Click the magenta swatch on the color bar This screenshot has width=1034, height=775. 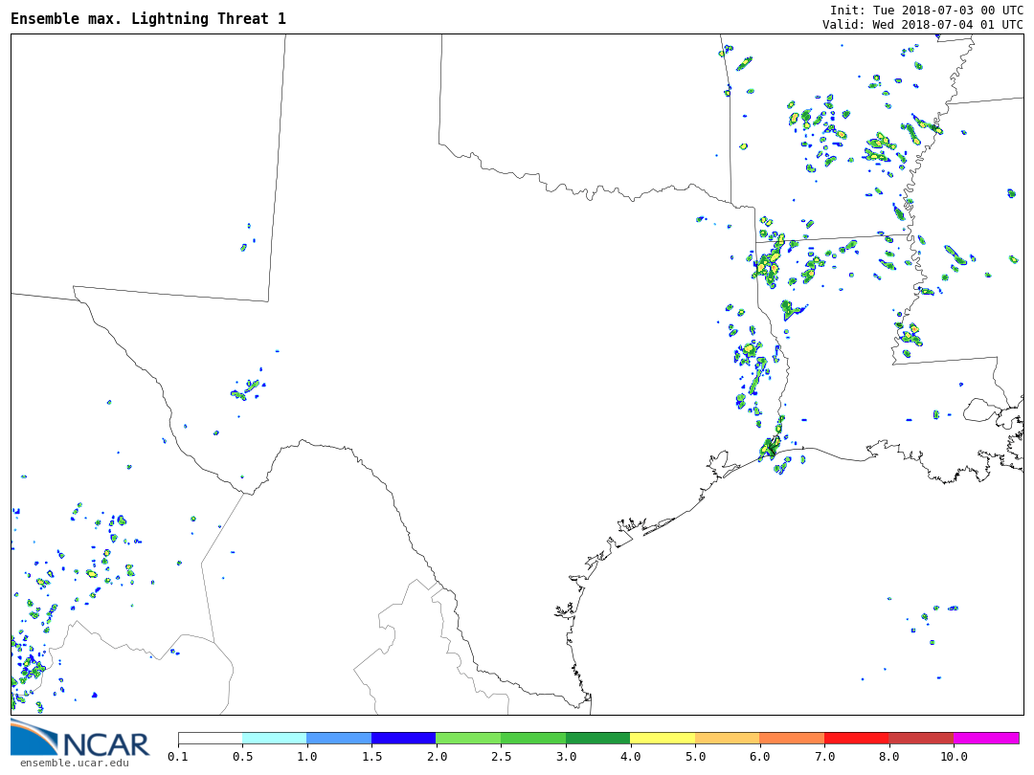986,738
